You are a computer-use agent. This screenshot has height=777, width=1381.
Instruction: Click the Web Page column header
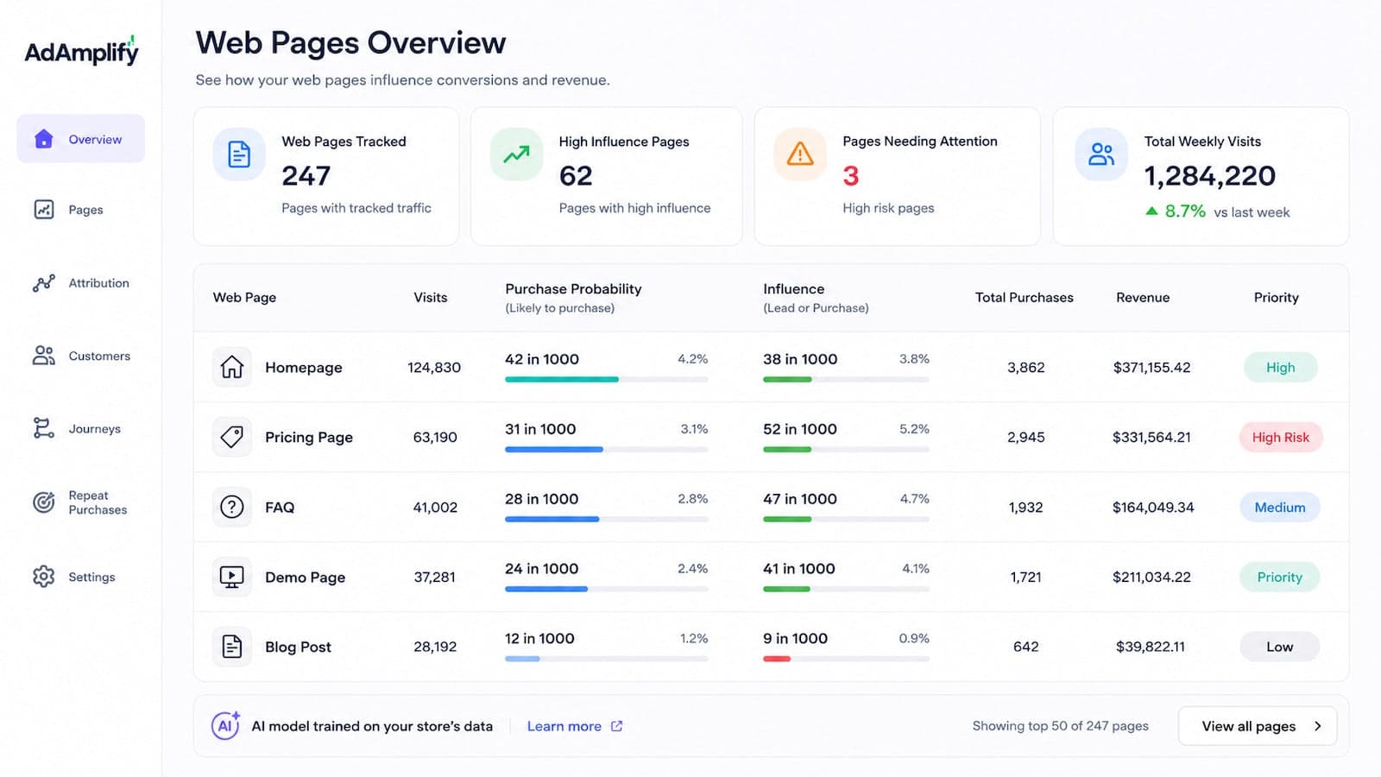coord(244,297)
